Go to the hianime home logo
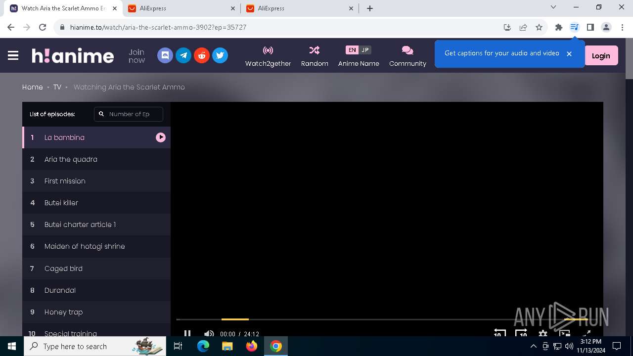The image size is (633, 356). point(73,55)
